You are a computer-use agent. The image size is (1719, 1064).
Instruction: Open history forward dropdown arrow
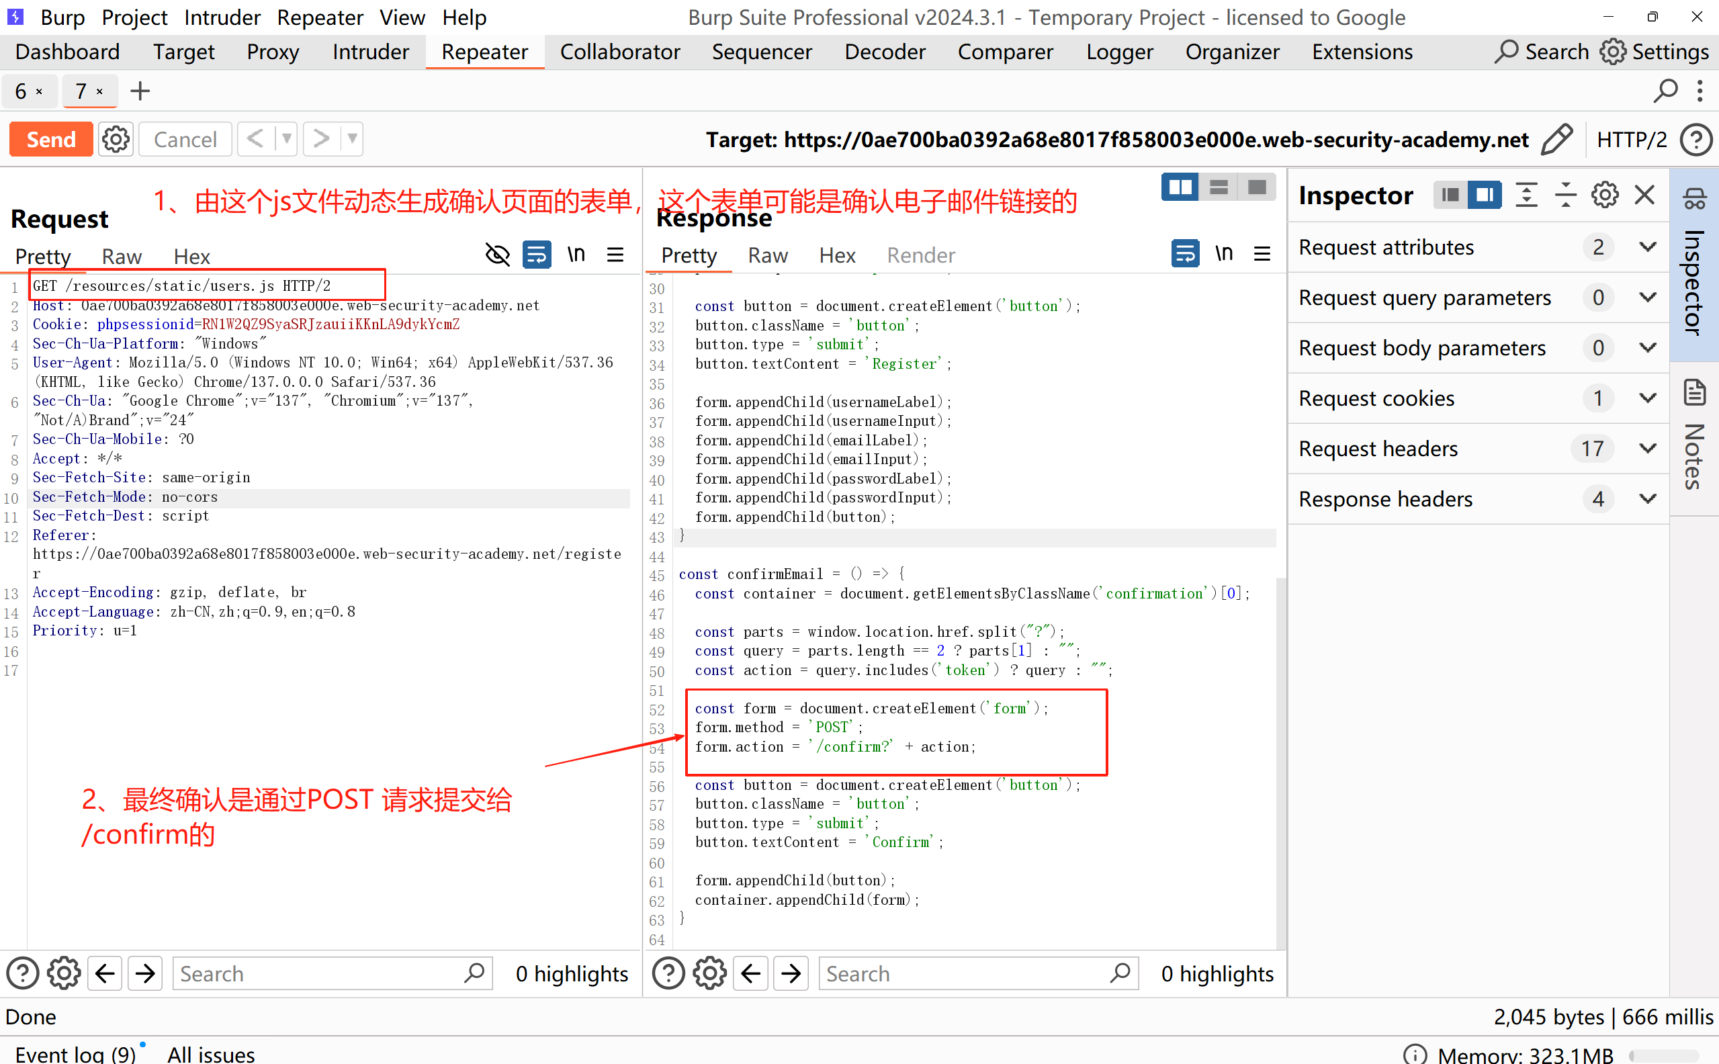[353, 138]
